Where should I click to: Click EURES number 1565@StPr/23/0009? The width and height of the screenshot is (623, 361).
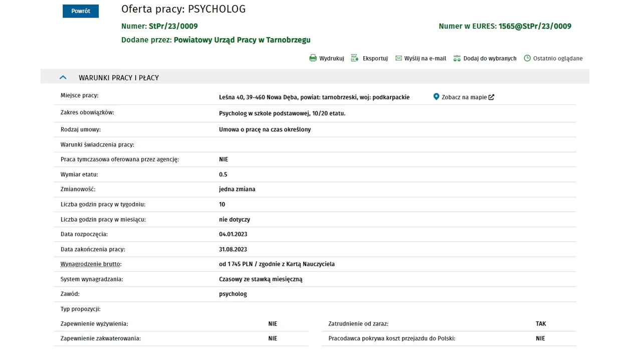[535, 26]
